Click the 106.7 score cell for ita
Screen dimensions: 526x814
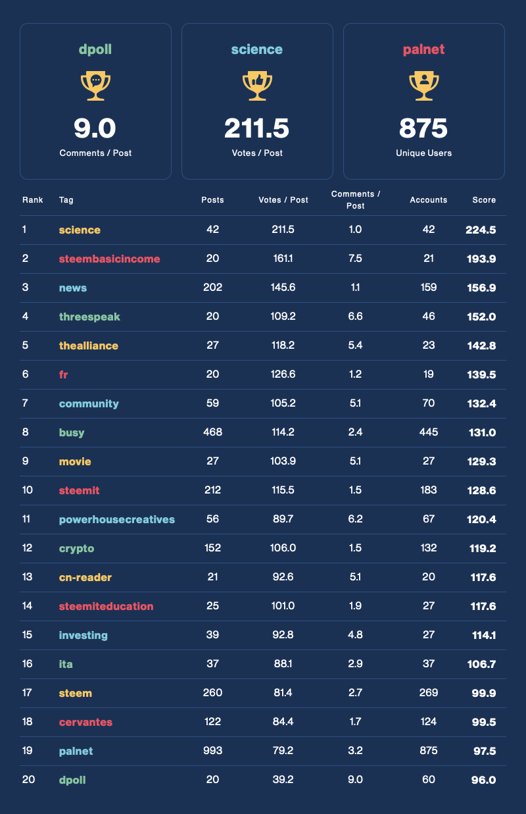(x=481, y=664)
